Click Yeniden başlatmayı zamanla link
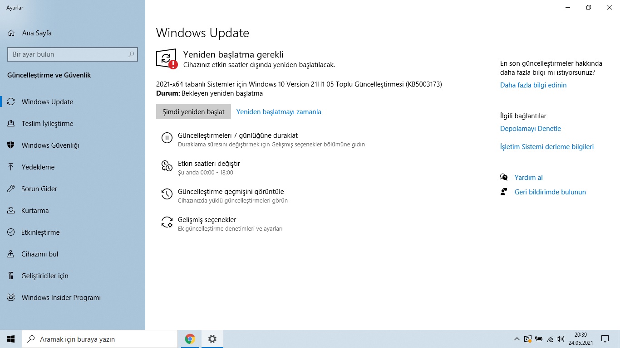 [x=279, y=112]
